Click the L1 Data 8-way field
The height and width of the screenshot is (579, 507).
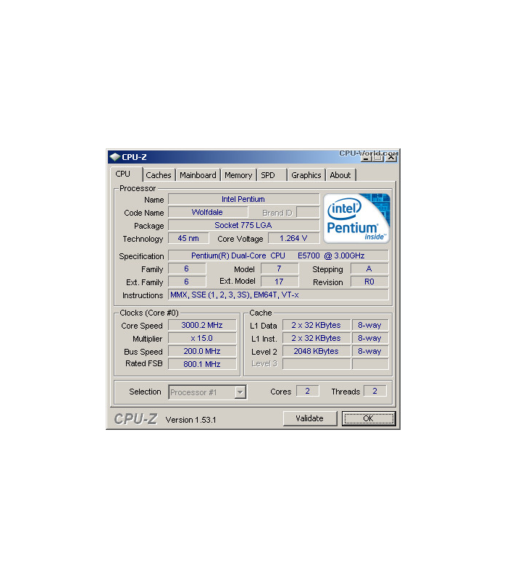pos(370,325)
